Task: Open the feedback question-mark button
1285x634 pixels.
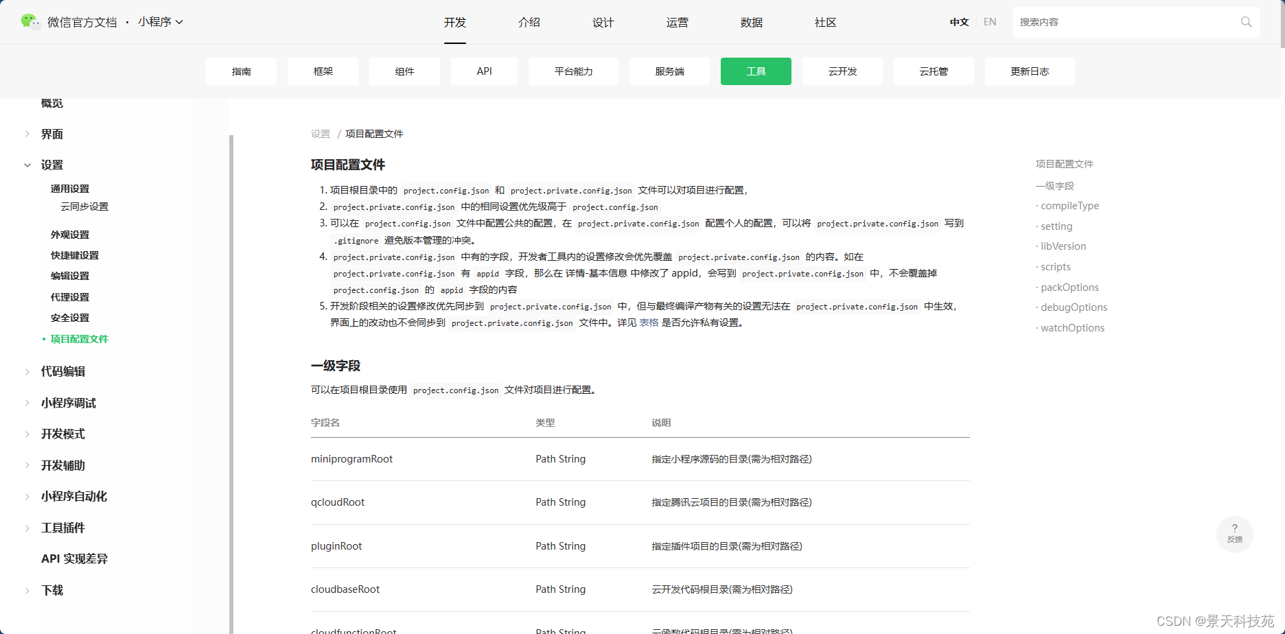Action: tap(1234, 534)
